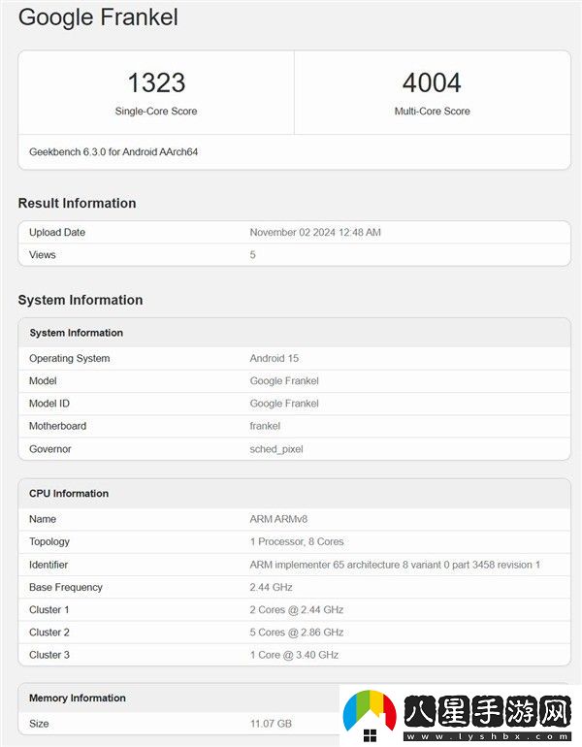
Task: Select the 1323 single-core score
Action: pos(156,82)
